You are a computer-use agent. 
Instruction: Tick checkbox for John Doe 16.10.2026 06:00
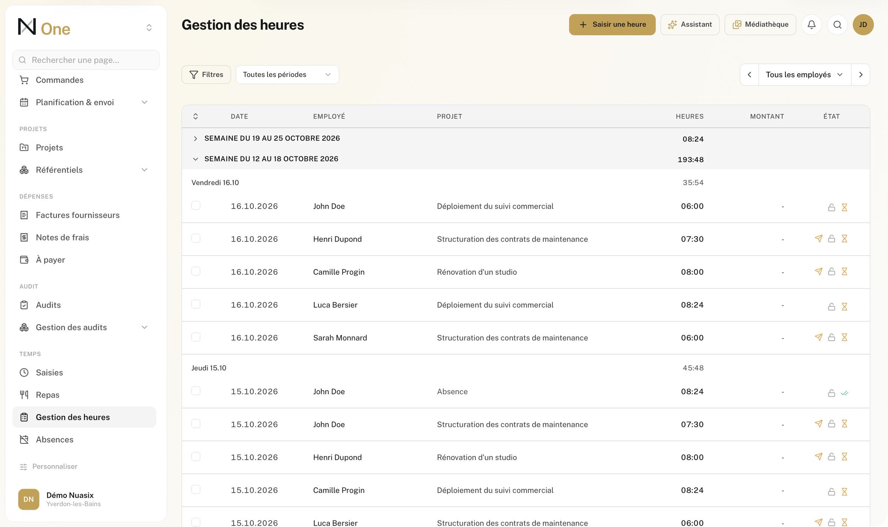pos(196,205)
